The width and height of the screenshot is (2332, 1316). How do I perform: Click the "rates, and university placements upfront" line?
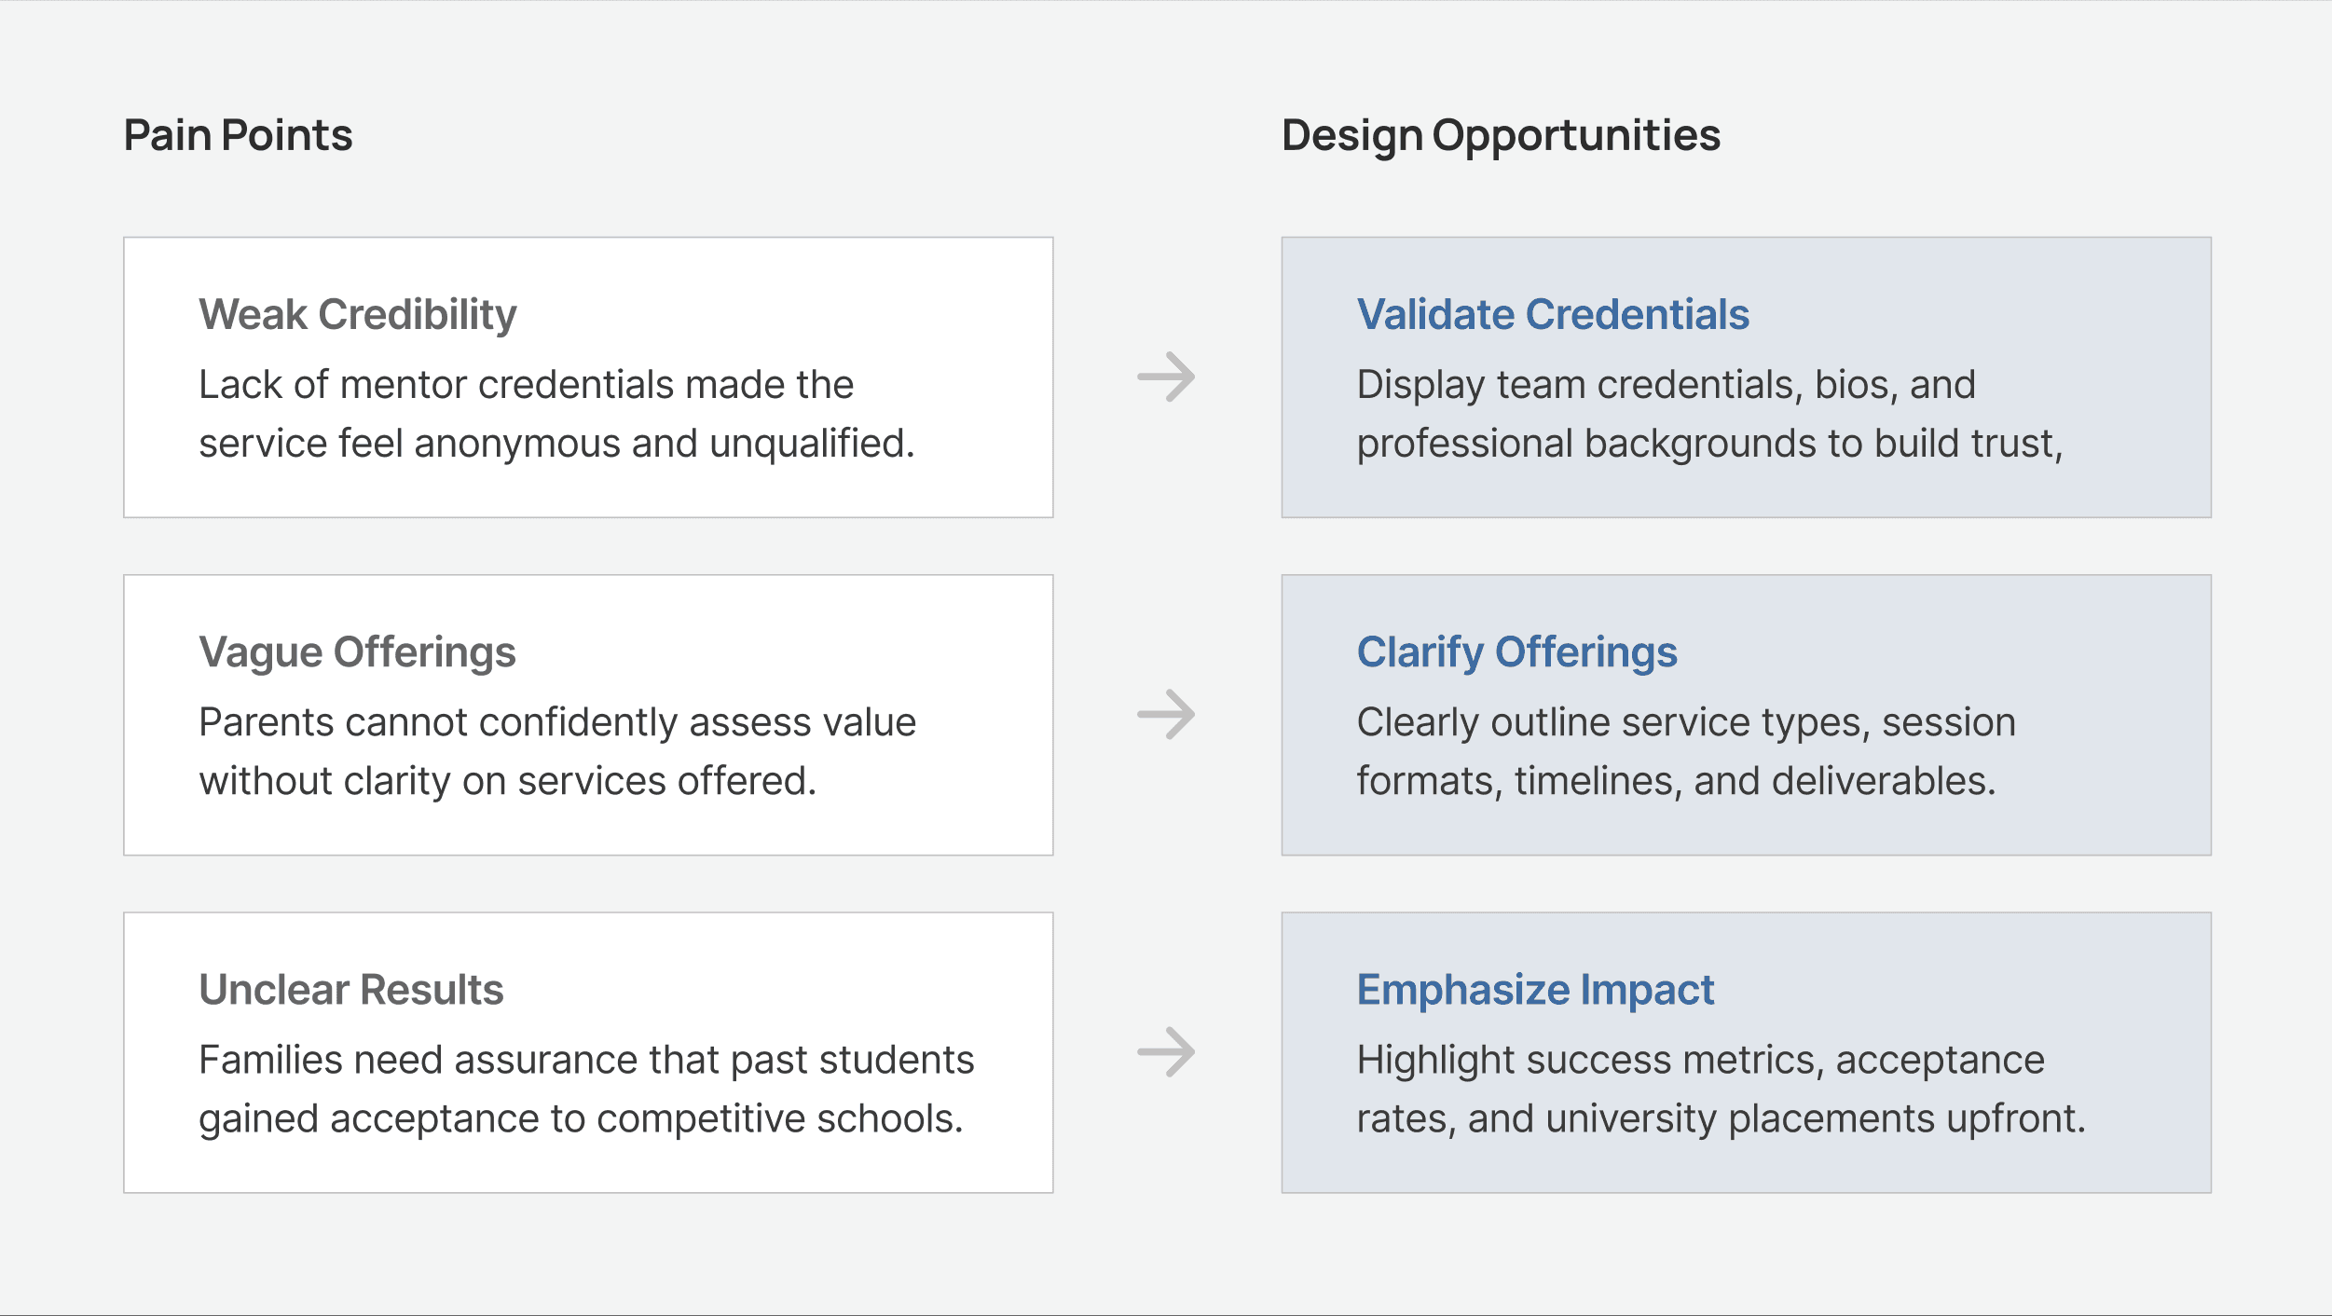click(1721, 1117)
